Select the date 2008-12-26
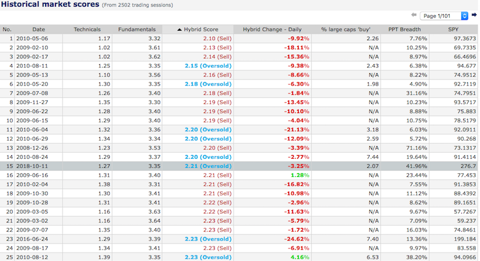The width and height of the screenshot is (480, 261). click(32, 148)
